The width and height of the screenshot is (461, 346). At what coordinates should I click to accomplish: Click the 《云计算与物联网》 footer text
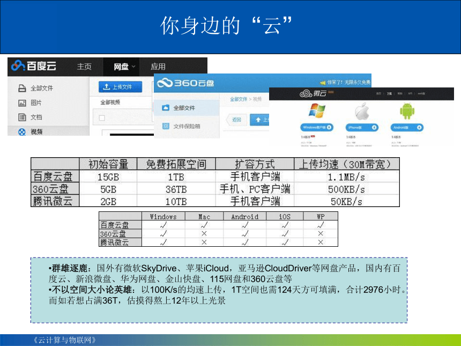click(x=64, y=340)
